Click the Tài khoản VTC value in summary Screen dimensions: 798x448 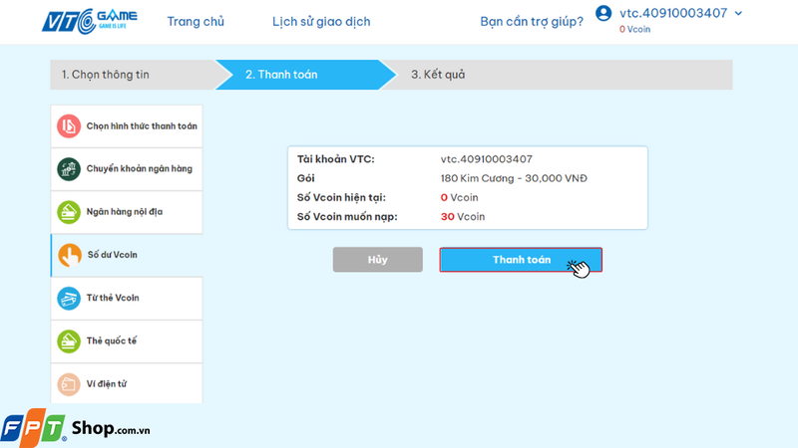pos(486,159)
